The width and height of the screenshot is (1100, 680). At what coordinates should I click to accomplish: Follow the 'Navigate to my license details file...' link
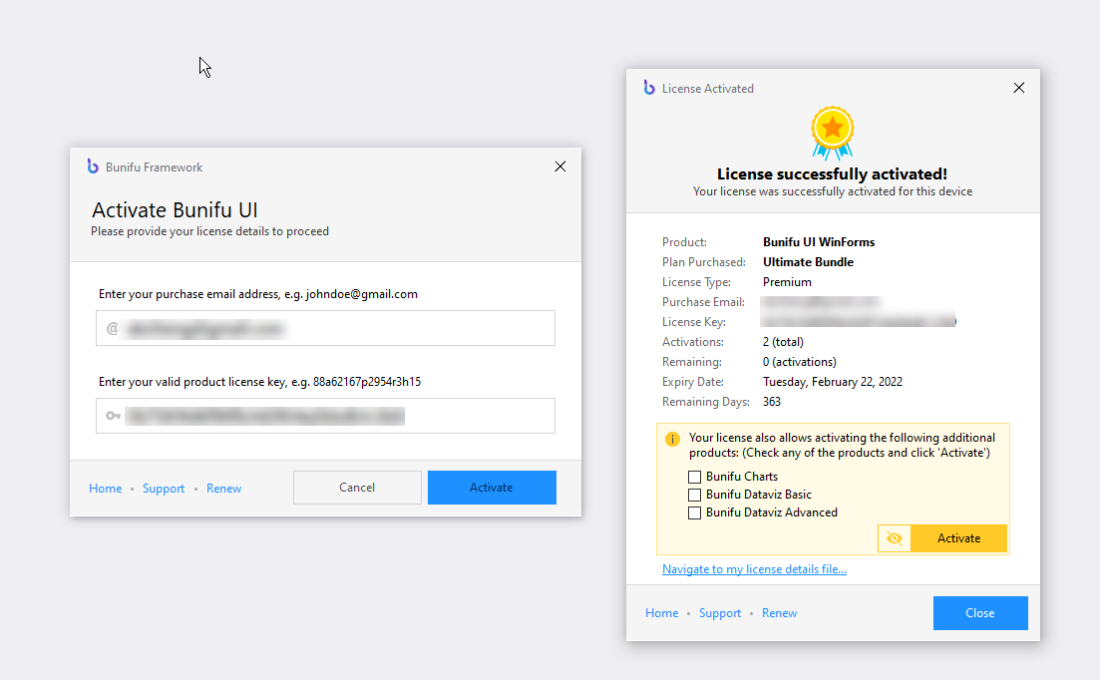coord(754,569)
